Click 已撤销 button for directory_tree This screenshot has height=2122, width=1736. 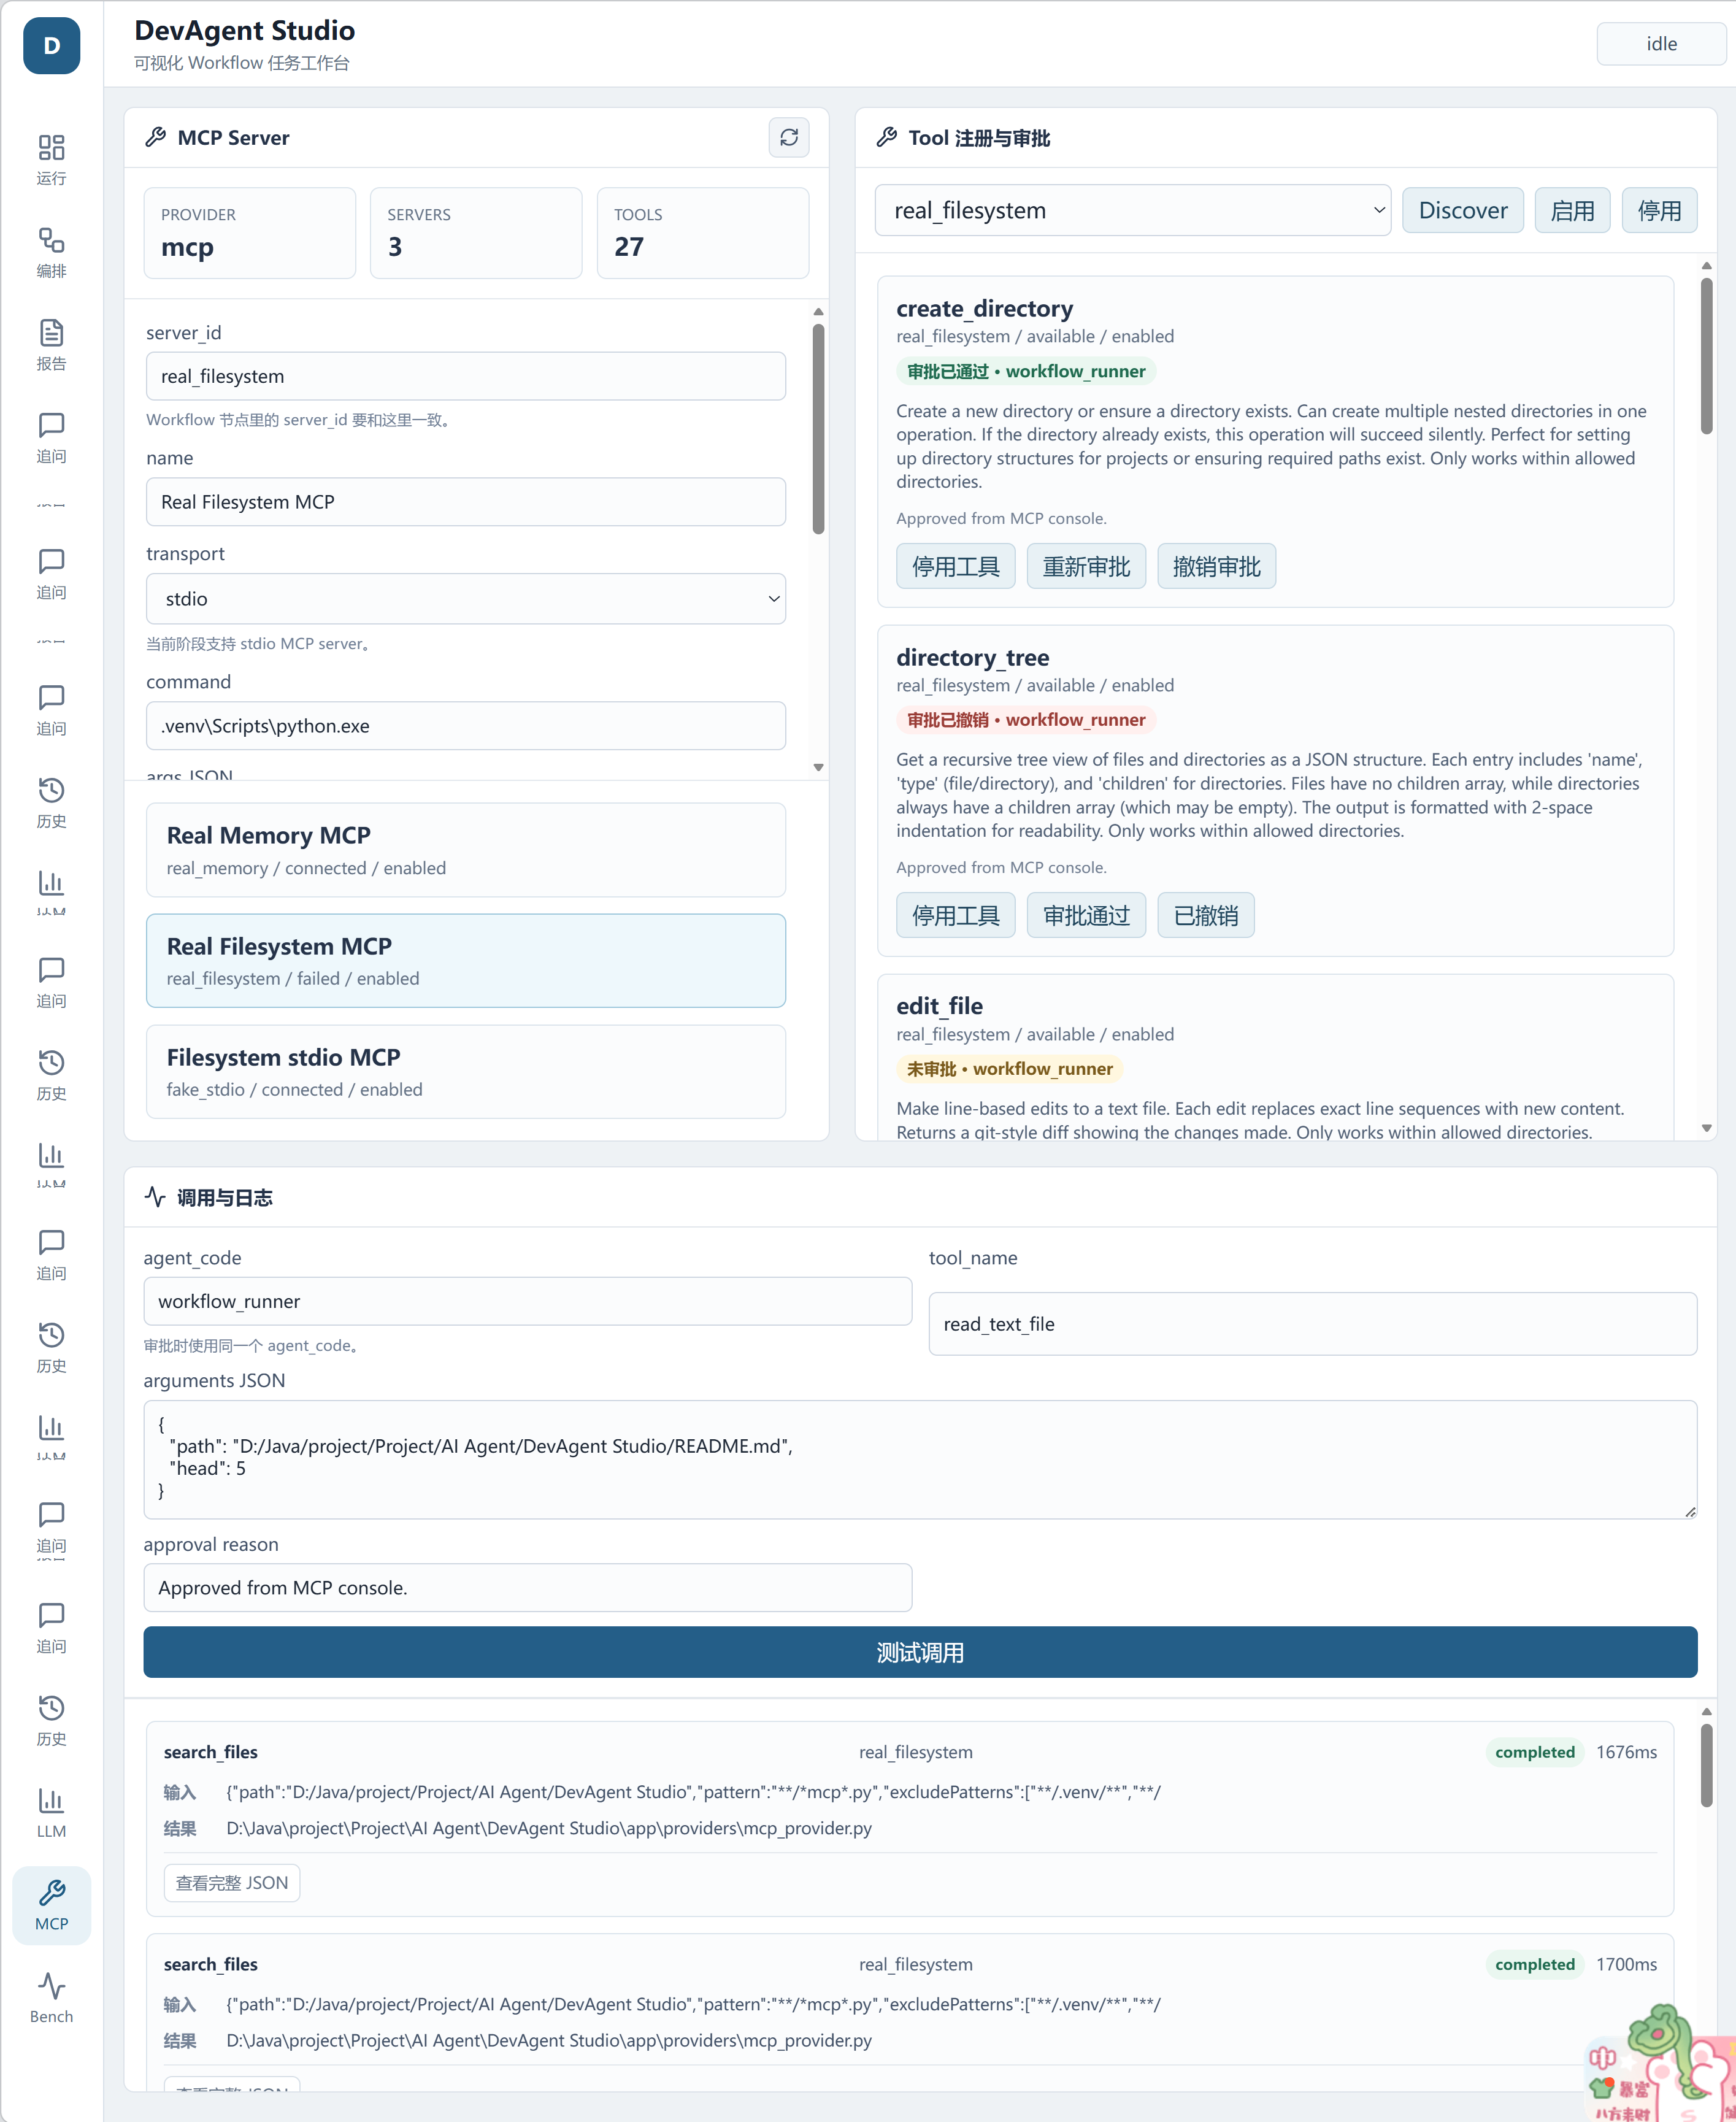[x=1205, y=915]
